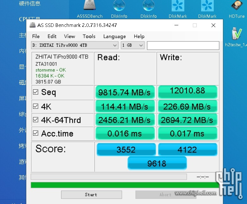Viewport: 247px width, 204px height.
Task: Launch the DiskMark icon next to HDTune
Action: click(x=207, y=9)
